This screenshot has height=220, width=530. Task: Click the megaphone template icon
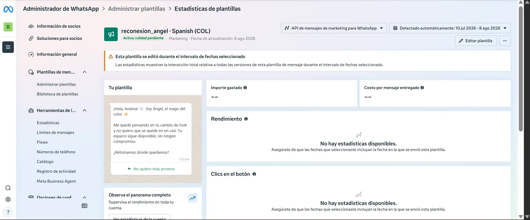pos(111,34)
